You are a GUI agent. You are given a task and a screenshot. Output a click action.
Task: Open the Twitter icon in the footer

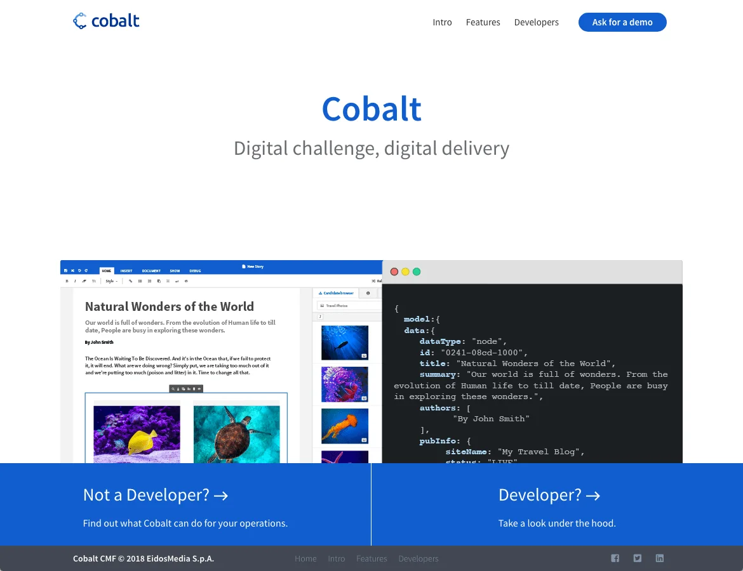(x=638, y=558)
